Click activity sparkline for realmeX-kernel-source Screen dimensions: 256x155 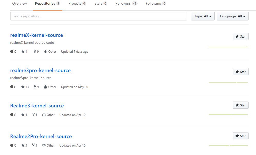[229, 47]
